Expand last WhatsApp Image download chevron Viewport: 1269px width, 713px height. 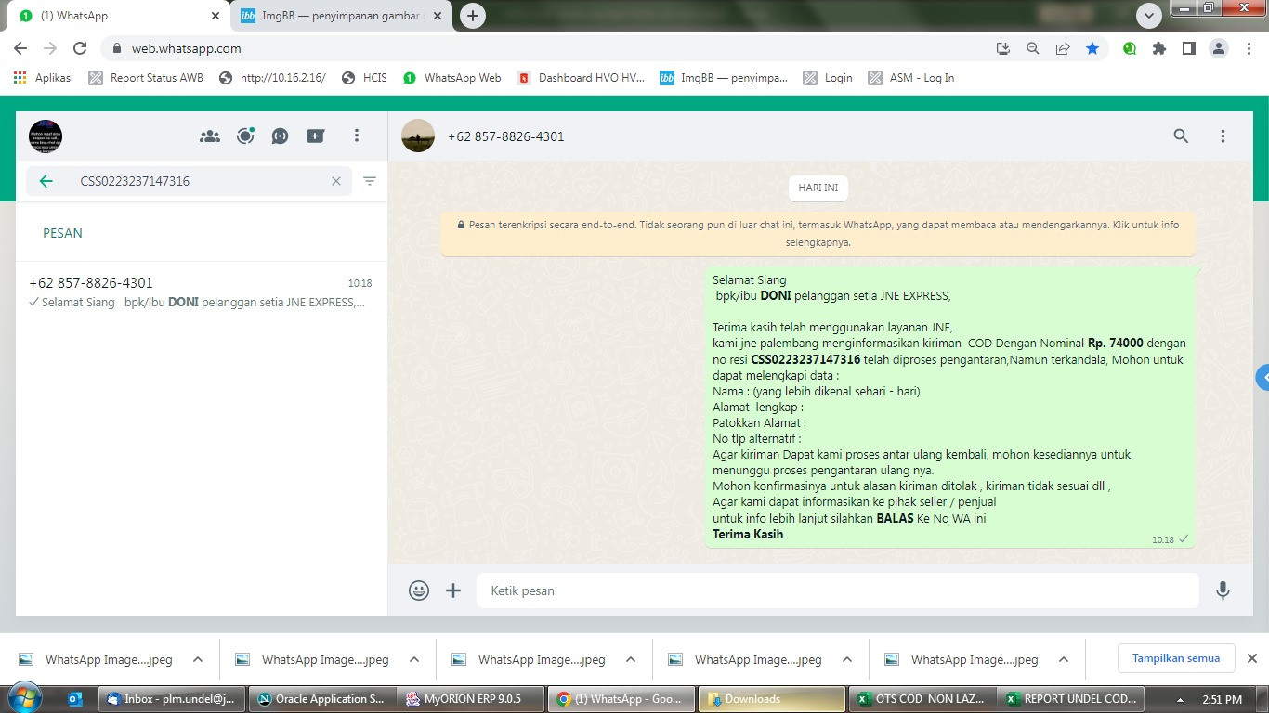tap(1063, 659)
